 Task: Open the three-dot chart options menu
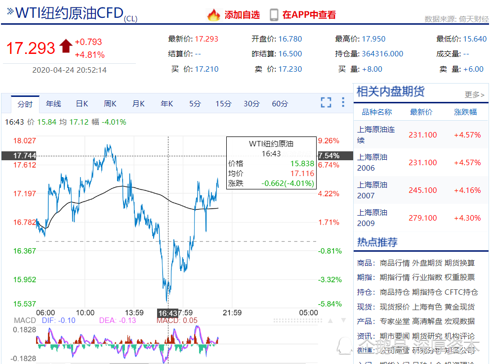point(343,102)
